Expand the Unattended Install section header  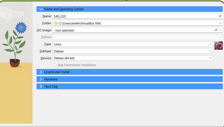coord(57,72)
